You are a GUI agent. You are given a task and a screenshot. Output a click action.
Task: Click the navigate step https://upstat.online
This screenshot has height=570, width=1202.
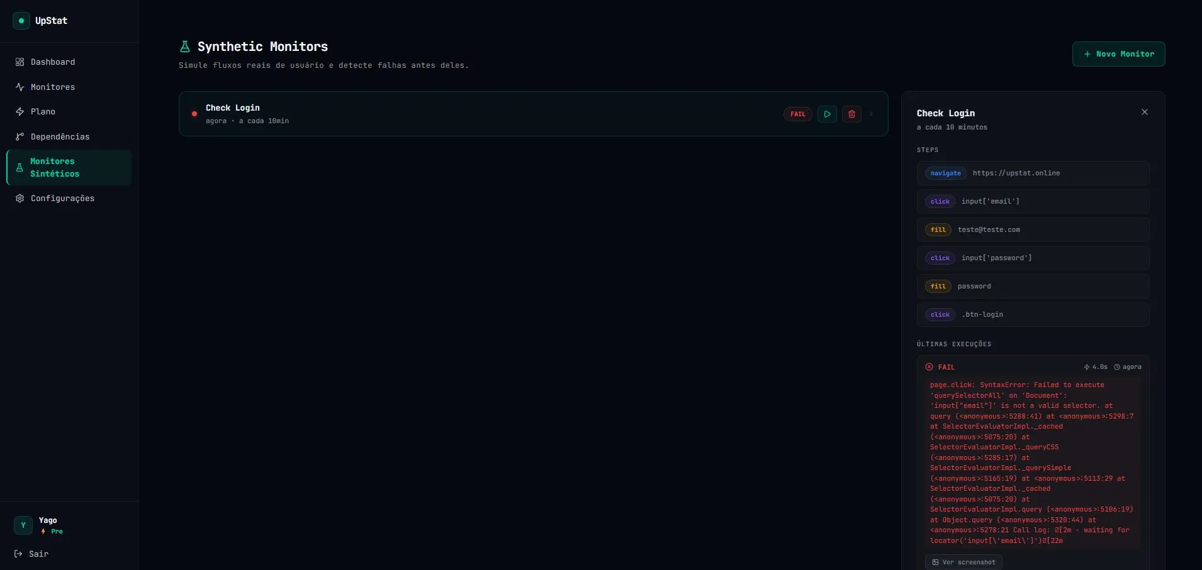[1033, 173]
